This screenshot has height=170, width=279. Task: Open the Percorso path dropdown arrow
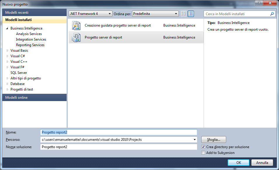coord(195,140)
